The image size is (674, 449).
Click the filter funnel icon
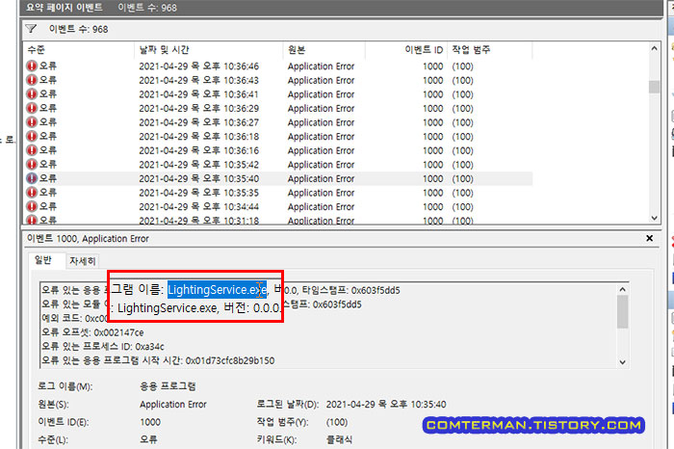(x=31, y=29)
